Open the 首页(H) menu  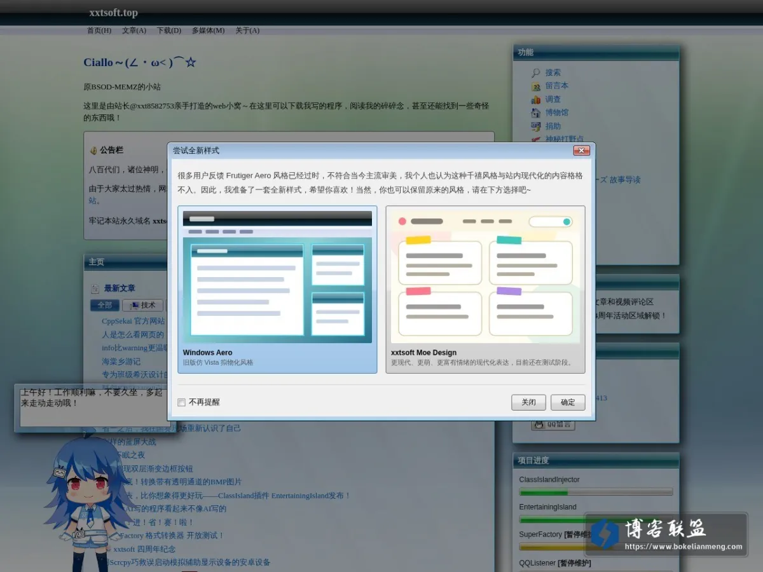[x=99, y=31]
